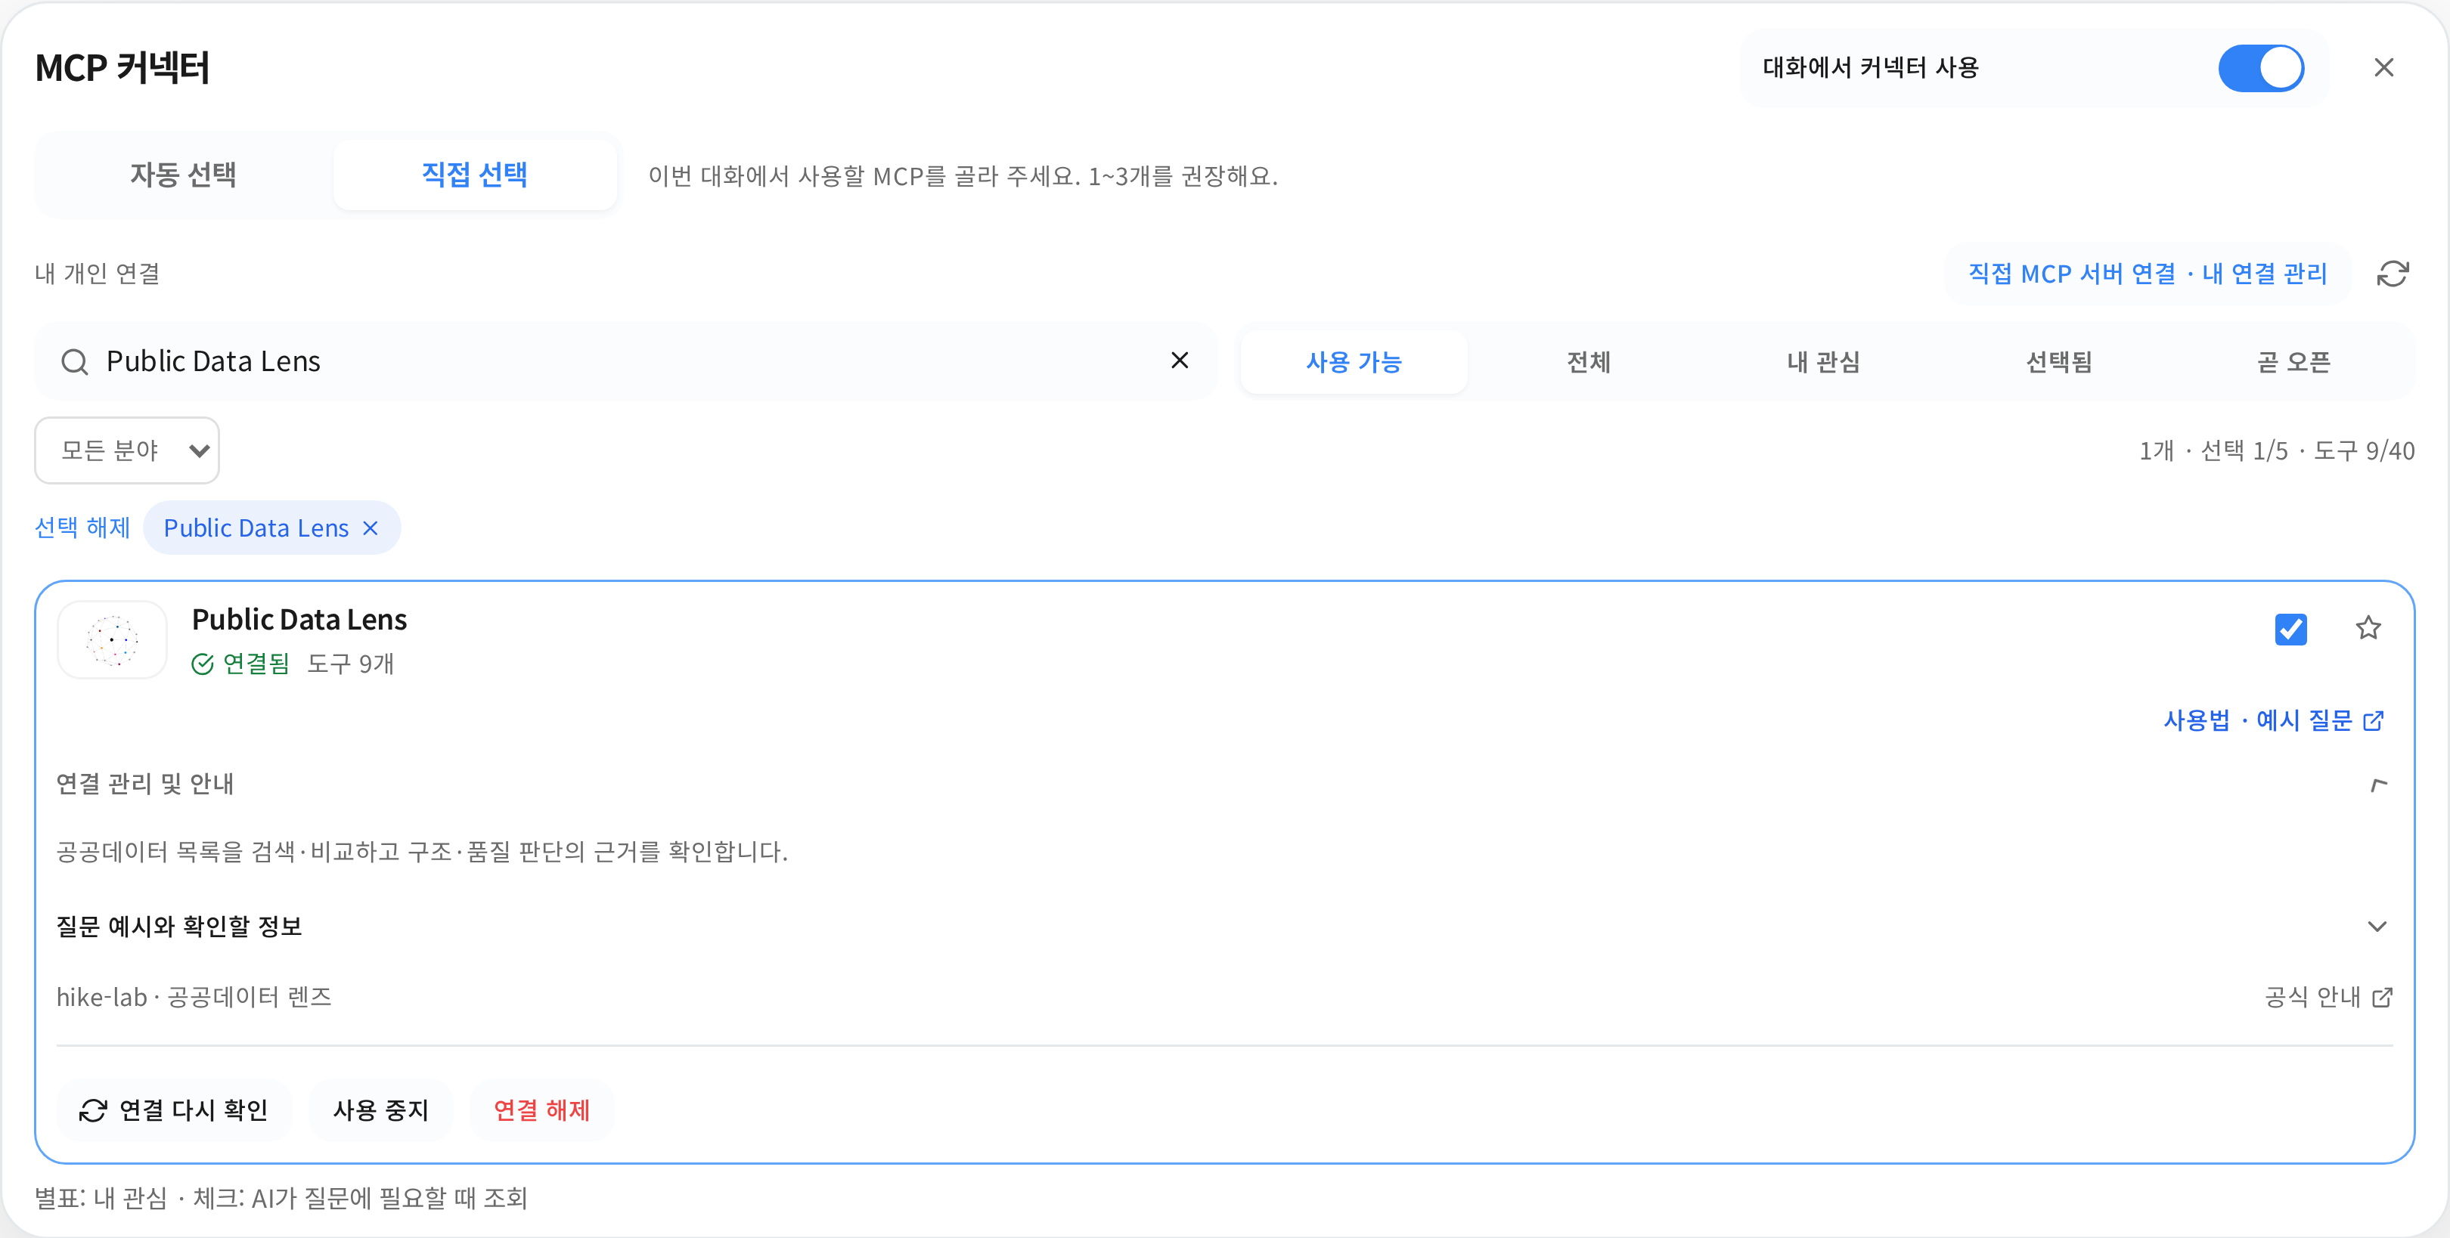This screenshot has width=2450, height=1238.
Task: Click the 1개 · 선택 1/5 · 도구 9/40 counter
Action: 2276,450
